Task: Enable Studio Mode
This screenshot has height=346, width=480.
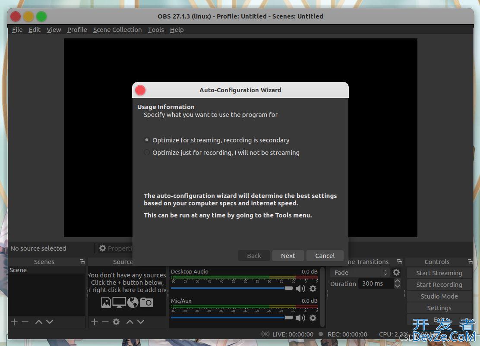Action: tap(439, 296)
